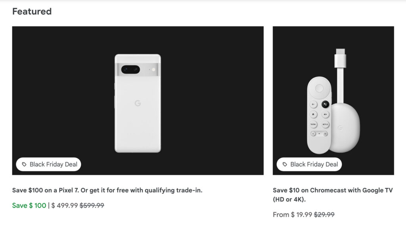The image size is (406, 228).
Task: Click the home button on Chromecast remote
Action: tap(314, 114)
